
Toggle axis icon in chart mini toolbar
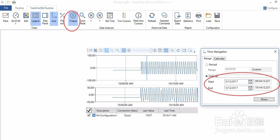click(107, 50)
